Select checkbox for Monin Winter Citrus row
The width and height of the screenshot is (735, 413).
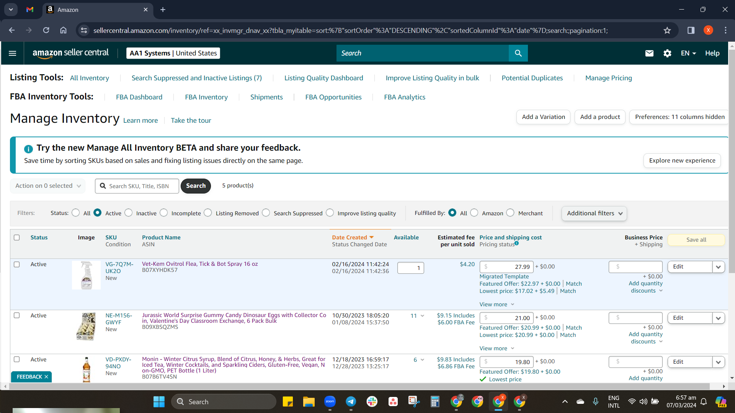[17, 359]
